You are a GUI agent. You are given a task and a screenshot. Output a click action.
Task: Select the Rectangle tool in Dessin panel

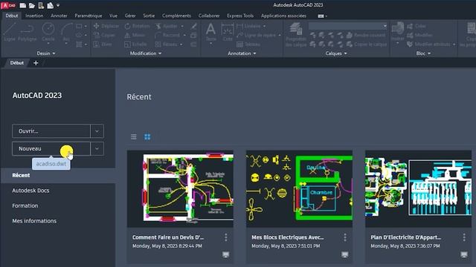(79, 27)
